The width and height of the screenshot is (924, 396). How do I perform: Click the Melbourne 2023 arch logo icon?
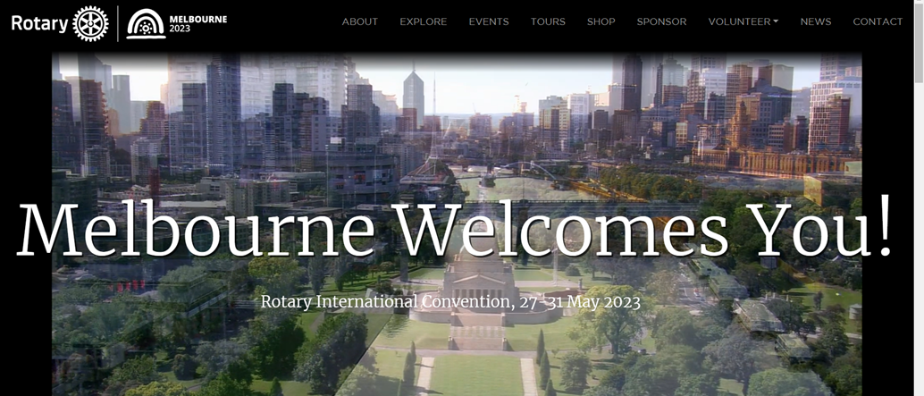coord(146,24)
